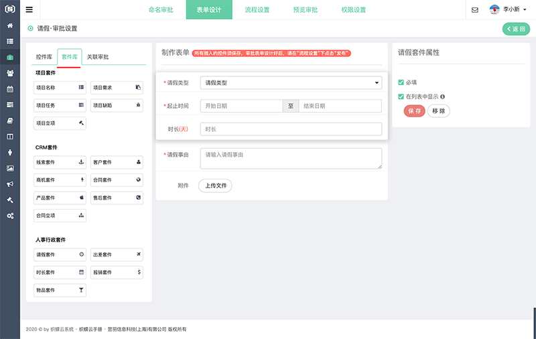Open the mail envelope icon
Image resolution: width=536 pixels, height=339 pixels.
click(475, 10)
